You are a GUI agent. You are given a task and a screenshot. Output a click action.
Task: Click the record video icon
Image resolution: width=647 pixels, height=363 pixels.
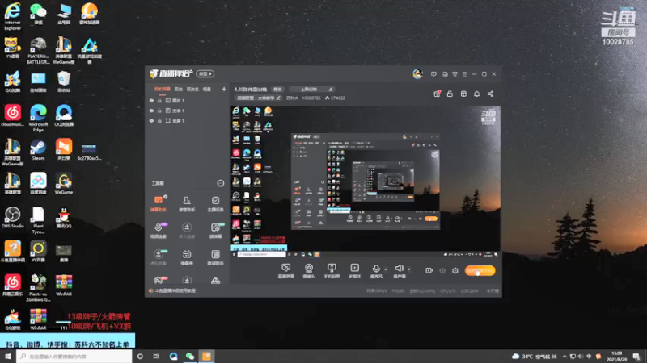(x=429, y=270)
